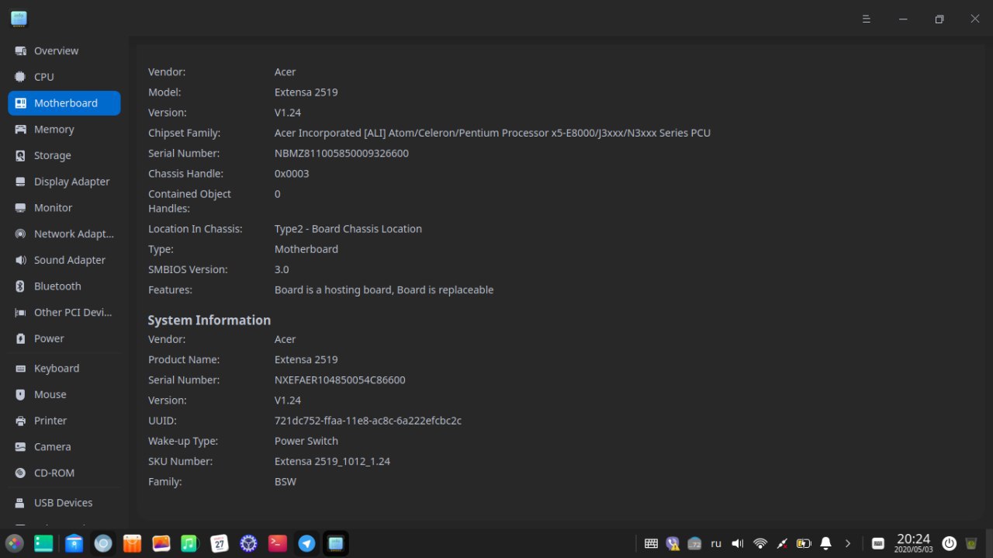Click the disconnected network tray icon
Screen dimensions: 993x558
tap(782, 543)
